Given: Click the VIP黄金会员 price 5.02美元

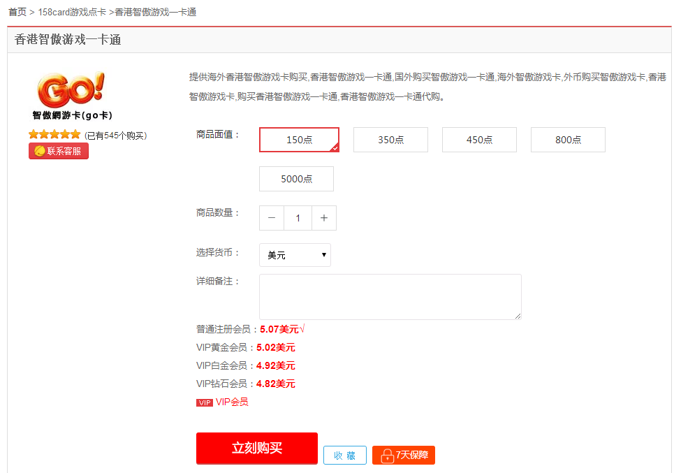Looking at the screenshot, I should pyautogui.click(x=275, y=347).
